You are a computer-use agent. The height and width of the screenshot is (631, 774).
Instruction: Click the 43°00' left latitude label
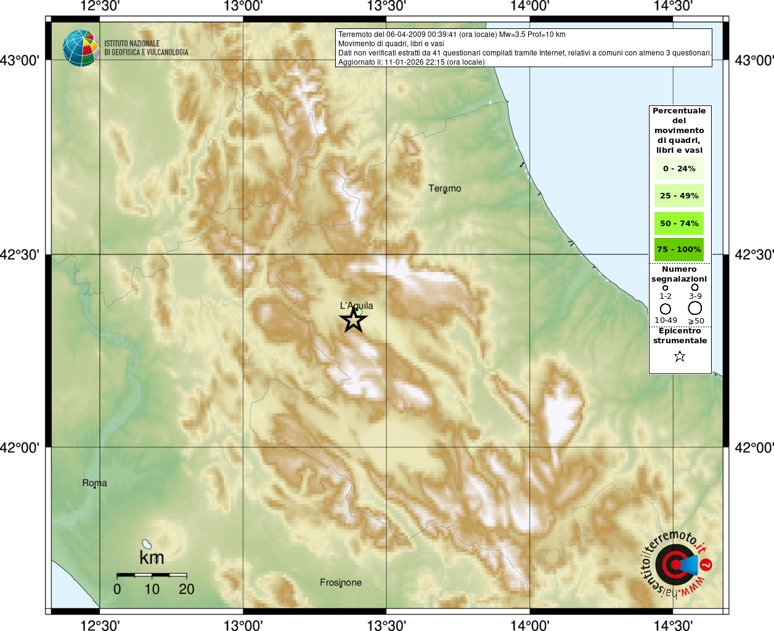coord(20,60)
